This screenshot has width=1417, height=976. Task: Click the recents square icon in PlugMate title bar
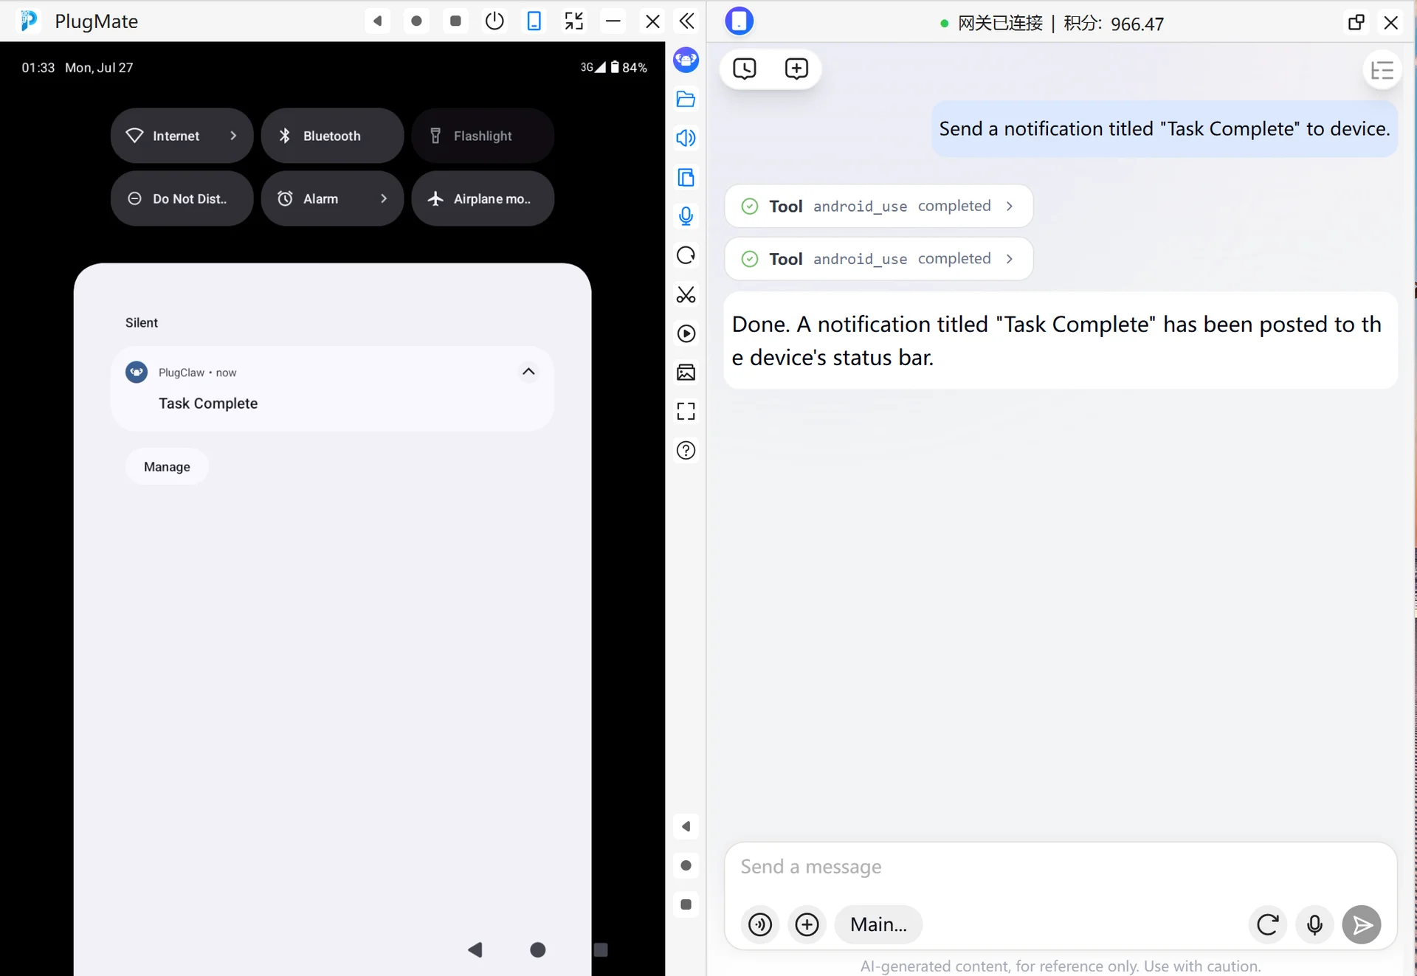[x=455, y=21]
